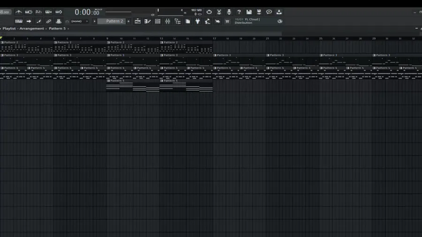Open the snap selector showing (none)

tap(79, 21)
